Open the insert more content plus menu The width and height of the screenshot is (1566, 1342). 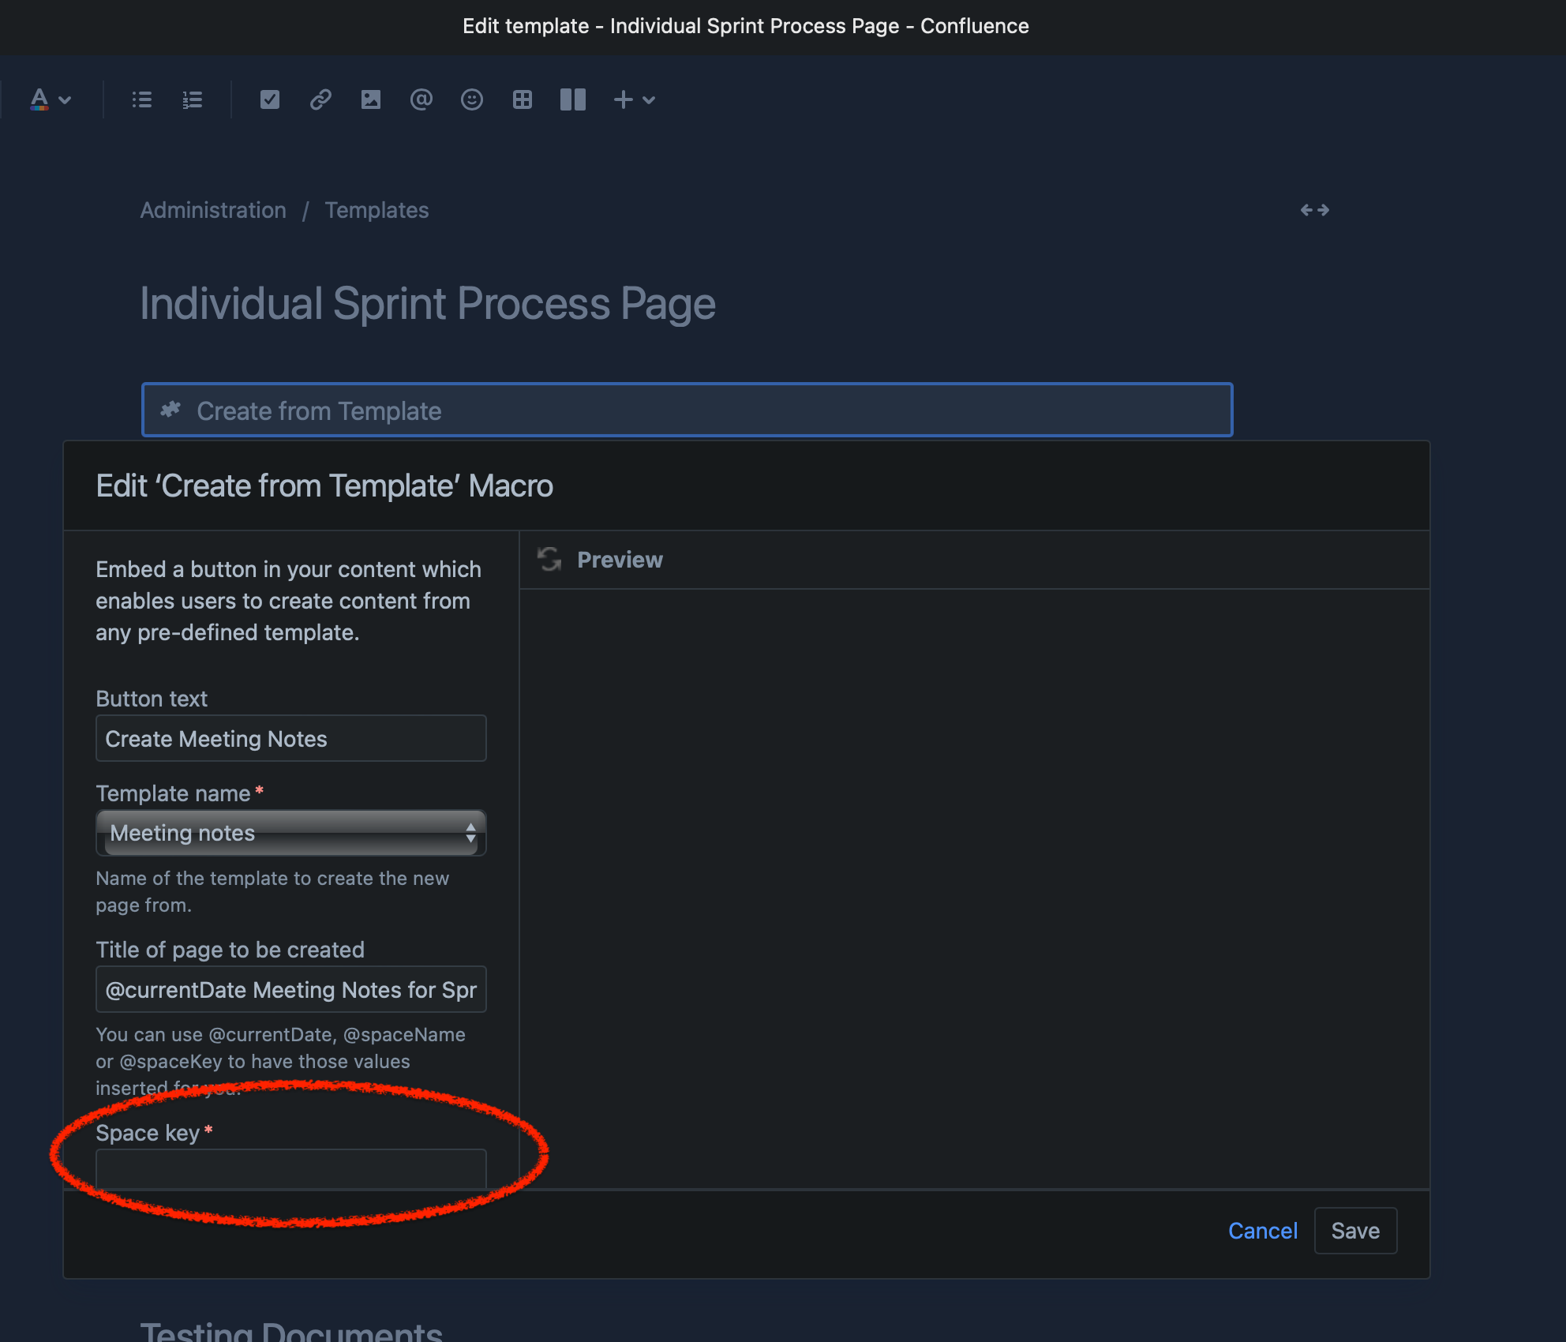tap(635, 99)
